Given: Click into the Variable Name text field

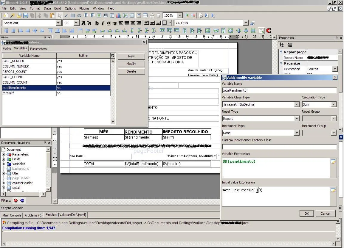Looking at the screenshot, I should pos(279,90).
